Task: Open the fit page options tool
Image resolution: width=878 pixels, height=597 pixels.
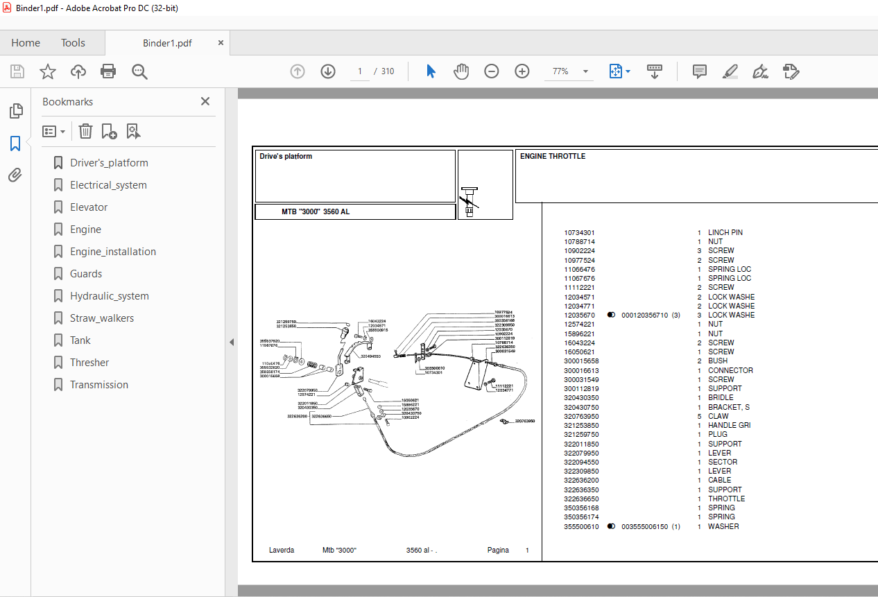Action: pyautogui.click(x=615, y=71)
